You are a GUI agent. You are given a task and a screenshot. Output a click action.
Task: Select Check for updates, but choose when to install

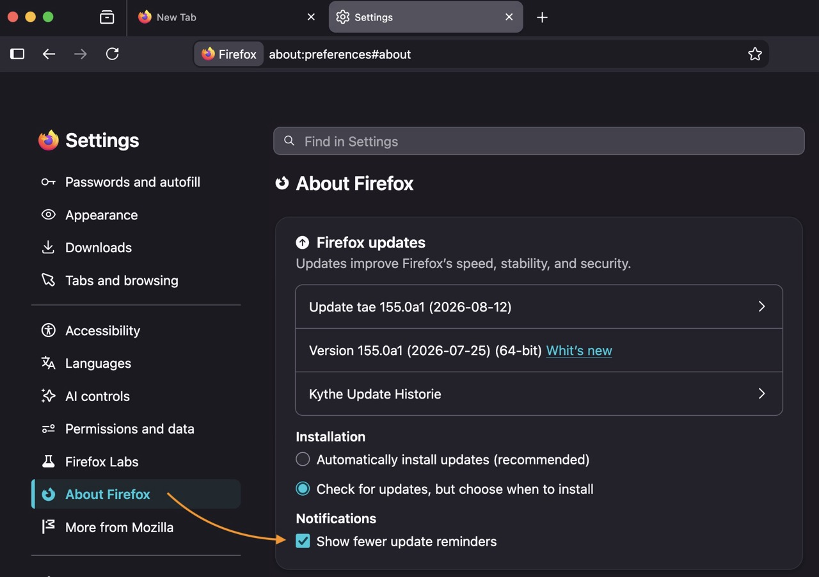click(x=303, y=489)
